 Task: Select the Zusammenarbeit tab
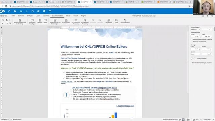57,16
